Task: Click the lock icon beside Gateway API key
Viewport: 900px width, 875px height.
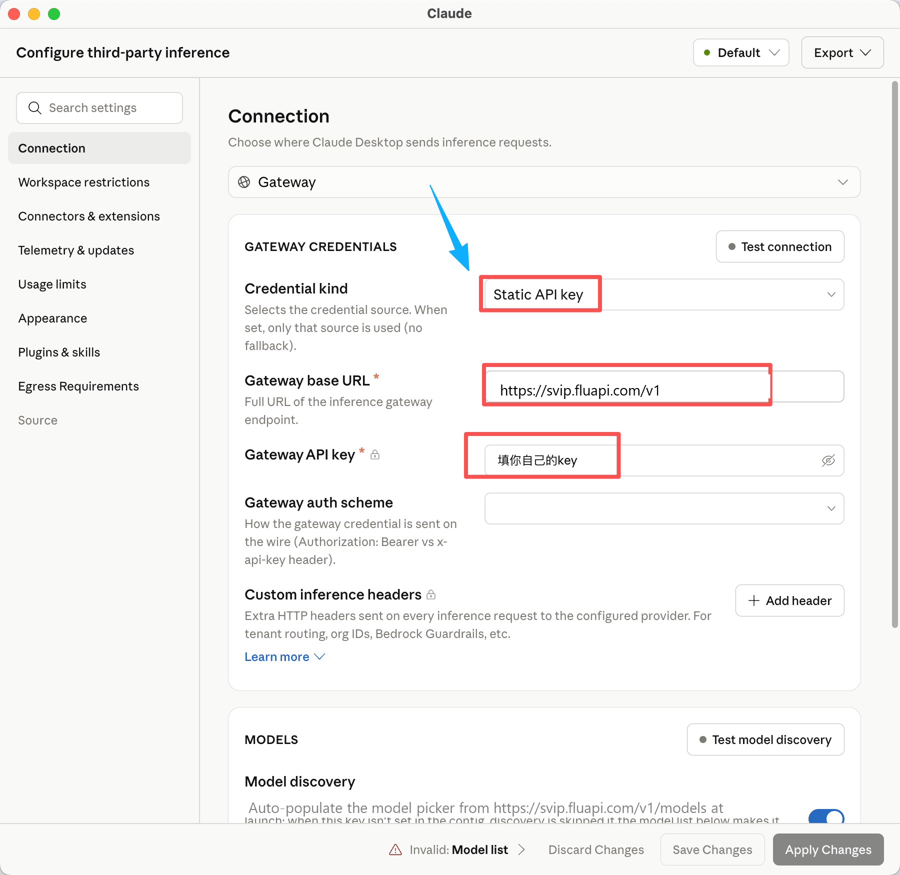Action: point(375,454)
